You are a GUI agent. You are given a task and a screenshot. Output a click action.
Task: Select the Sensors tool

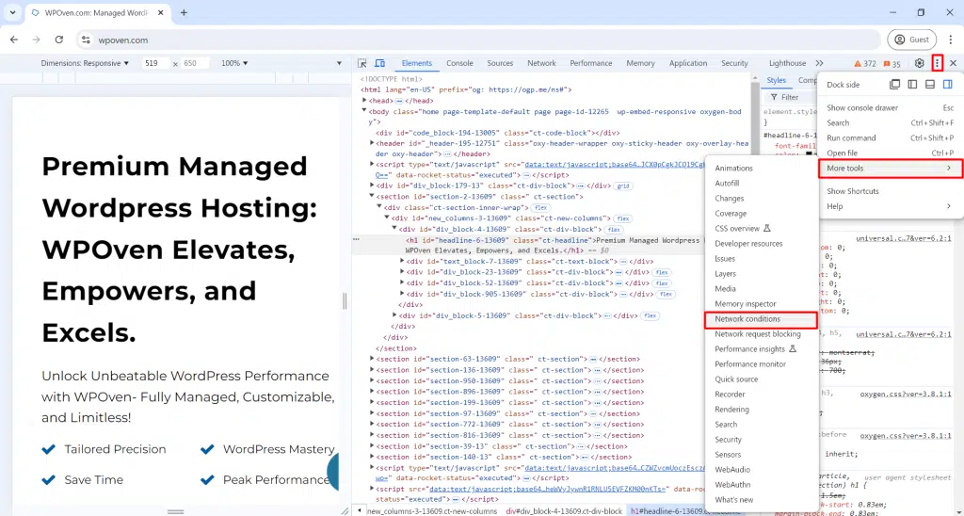click(x=761, y=455)
